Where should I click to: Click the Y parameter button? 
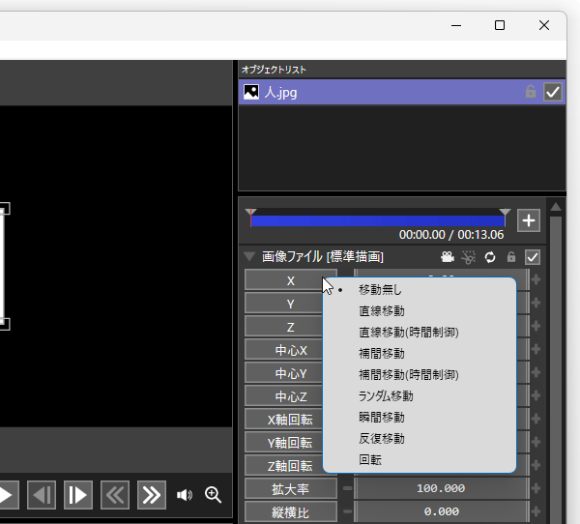pyautogui.click(x=291, y=304)
